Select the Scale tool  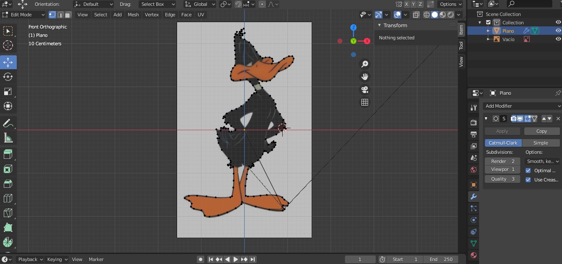point(8,91)
